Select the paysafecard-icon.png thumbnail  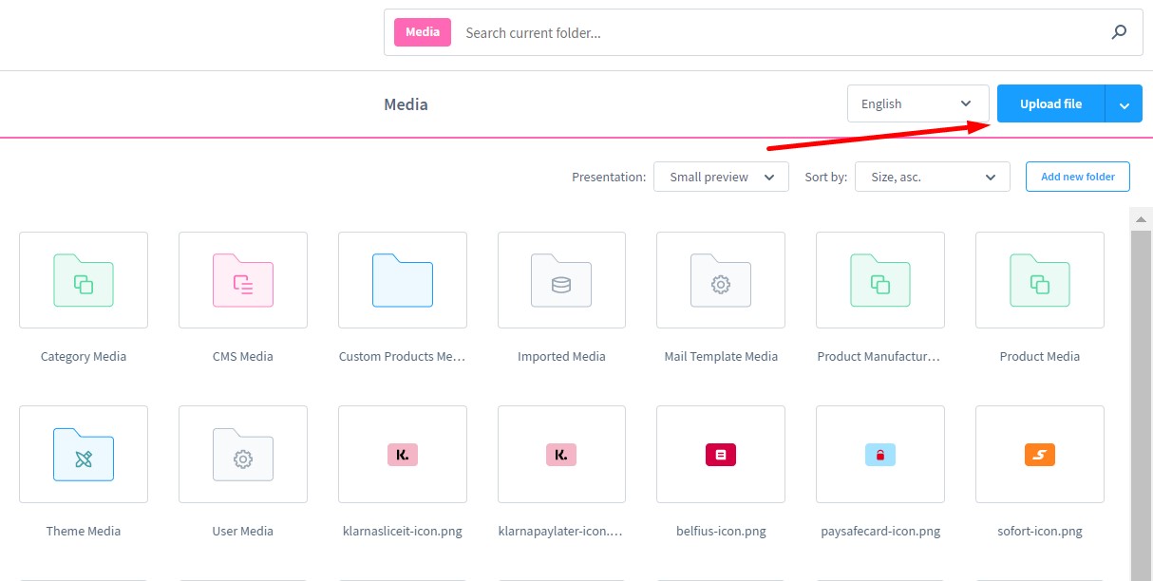click(x=880, y=455)
